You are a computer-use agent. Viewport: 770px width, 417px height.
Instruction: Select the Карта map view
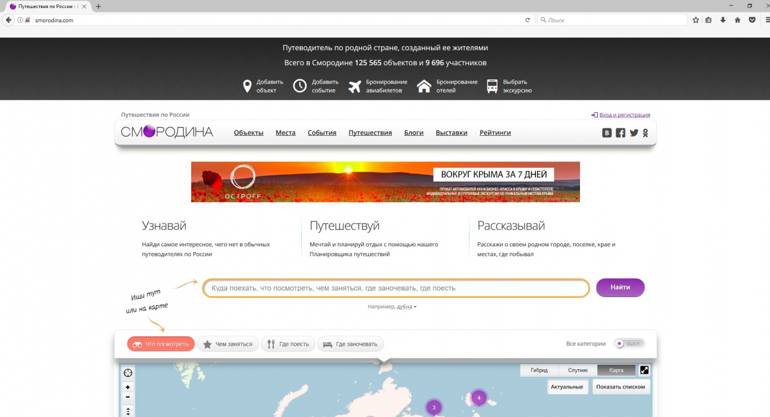point(616,370)
